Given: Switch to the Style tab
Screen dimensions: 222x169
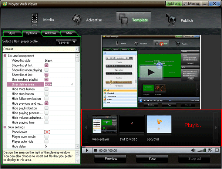Looking at the screenshot, I should (x=12, y=33).
